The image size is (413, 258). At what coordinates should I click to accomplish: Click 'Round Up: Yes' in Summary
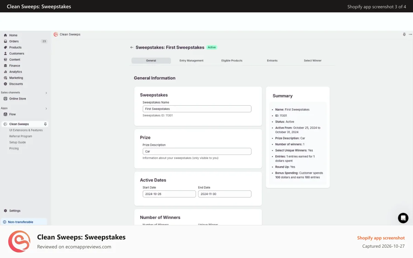pos(285,167)
